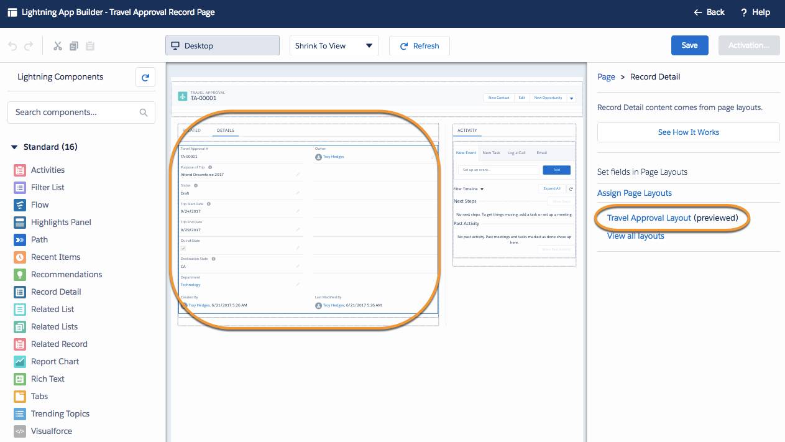
Task: Select the Activities component icon
Action: click(20, 170)
